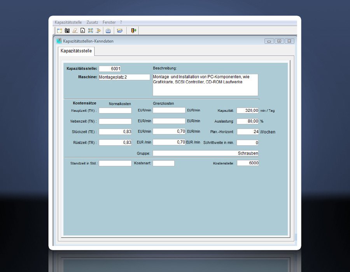Click the Beschreibung: label
The width and height of the screenshot is (350, 272).
coord(165,68)
